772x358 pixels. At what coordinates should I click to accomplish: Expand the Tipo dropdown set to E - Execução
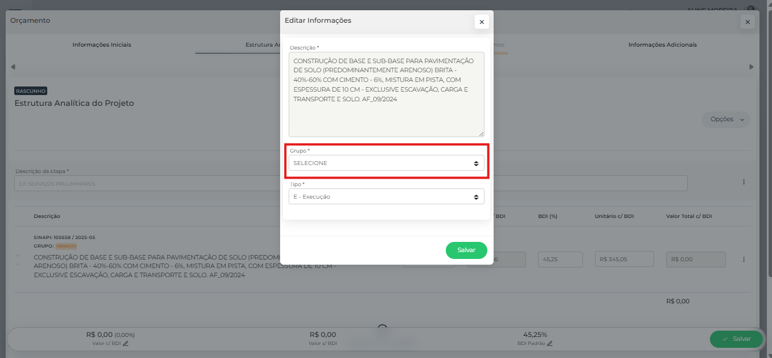tap(386, 197)
